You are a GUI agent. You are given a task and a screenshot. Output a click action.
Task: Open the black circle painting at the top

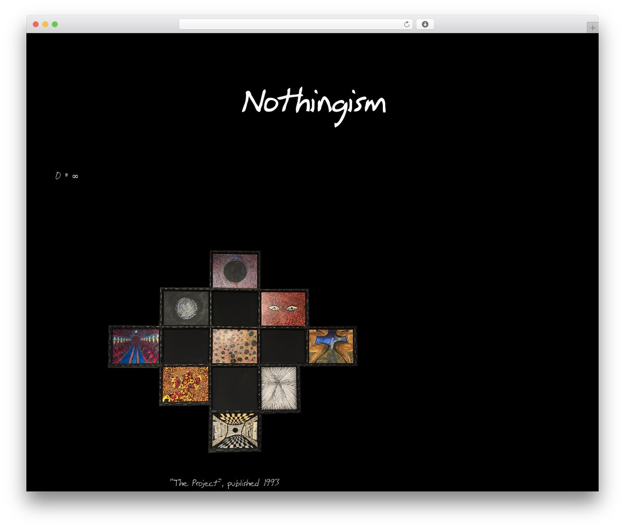[235, 270]
